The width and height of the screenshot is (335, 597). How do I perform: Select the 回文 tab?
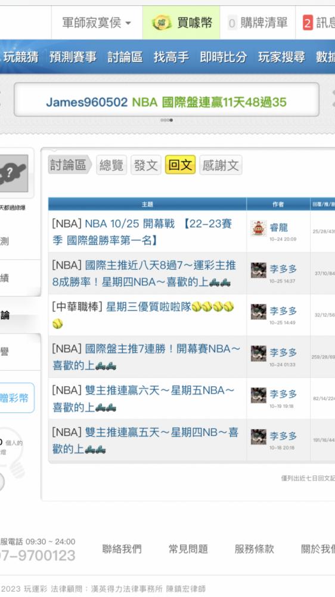click(x=180, y=165)
